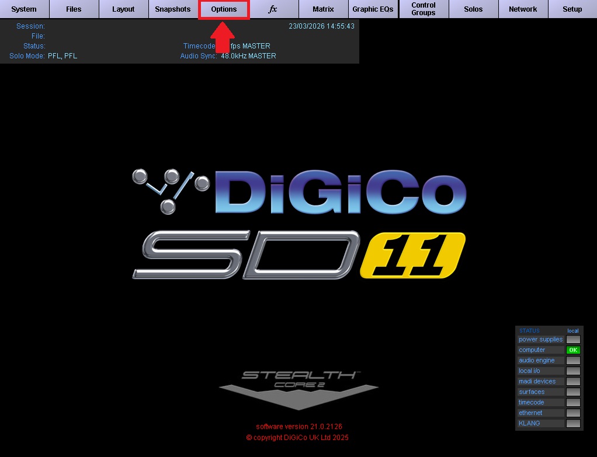Open the Layout menu
Screen dimensions: 597x457
point(123,9)
